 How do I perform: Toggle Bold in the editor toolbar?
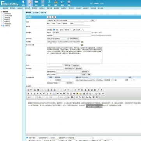click(28, 93)
